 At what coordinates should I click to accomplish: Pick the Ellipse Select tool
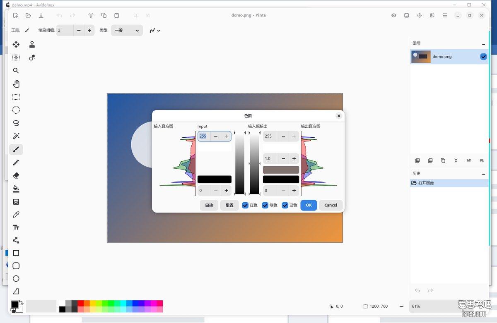16,110
